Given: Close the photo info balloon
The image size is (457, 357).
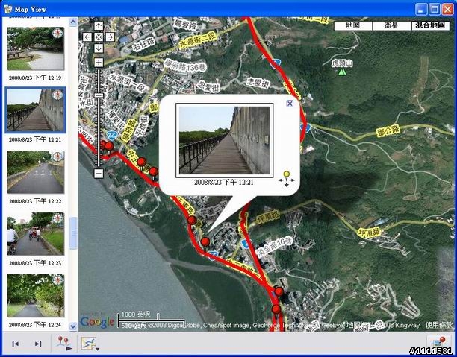Looking at the screenshot, I should [x=290, y=104].
